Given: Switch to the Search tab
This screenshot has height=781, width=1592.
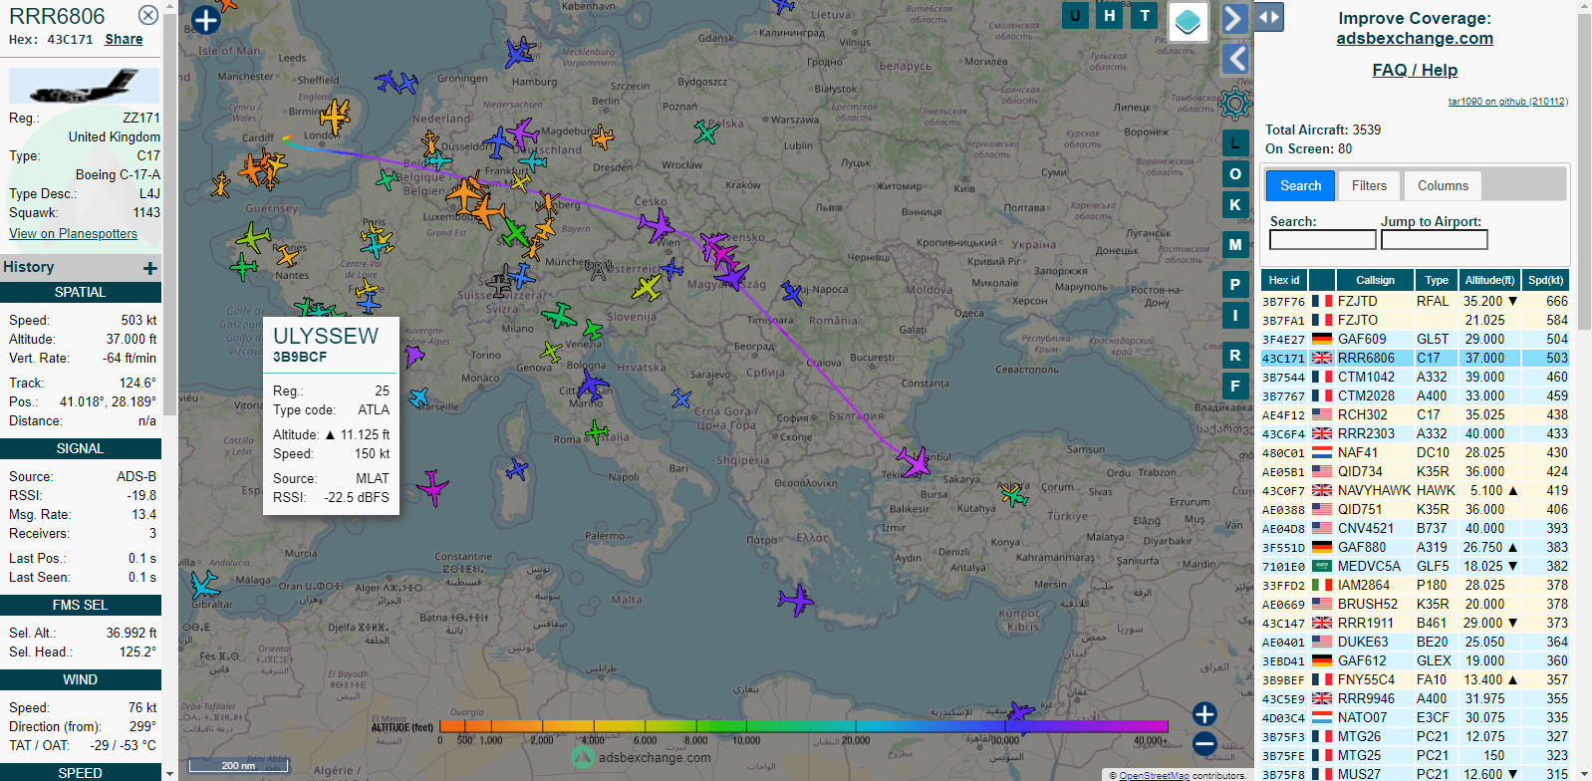Looking at the screenshot, I should tap(1300, 185).
